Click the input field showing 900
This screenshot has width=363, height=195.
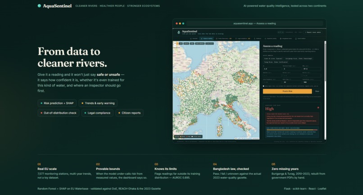click(x=312, y=82)
